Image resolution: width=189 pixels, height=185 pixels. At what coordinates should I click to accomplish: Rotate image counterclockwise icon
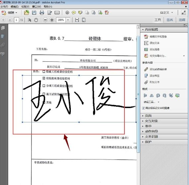pyautogui.click(x=158, y=95)
